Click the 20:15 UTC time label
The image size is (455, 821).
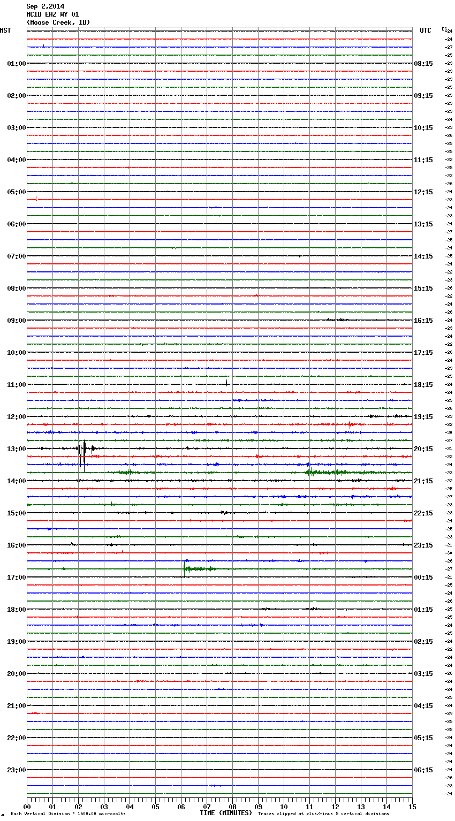point(423,449)
